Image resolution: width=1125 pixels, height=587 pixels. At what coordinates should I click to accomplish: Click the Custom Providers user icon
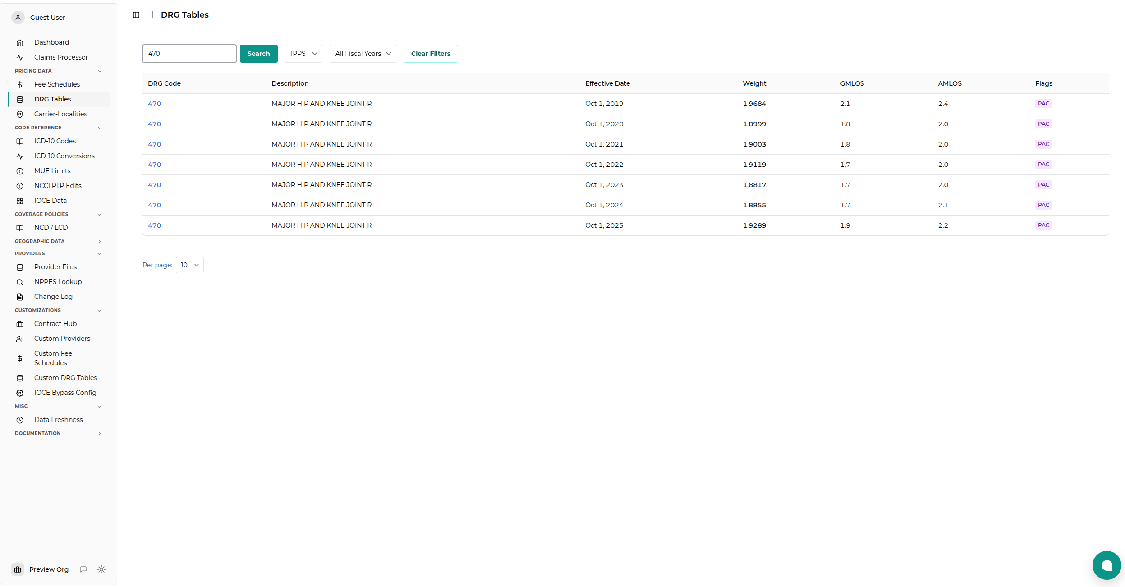[20, 339]
